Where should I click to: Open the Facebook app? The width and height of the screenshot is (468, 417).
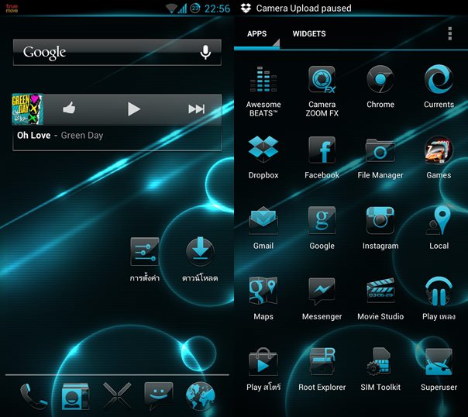(322, 150)
